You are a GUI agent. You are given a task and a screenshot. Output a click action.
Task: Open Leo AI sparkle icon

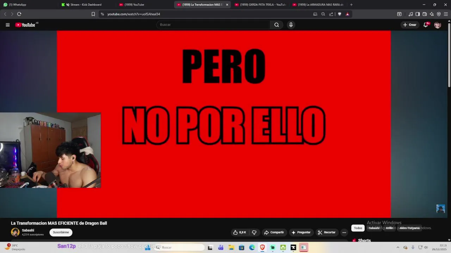coord(432,14)
